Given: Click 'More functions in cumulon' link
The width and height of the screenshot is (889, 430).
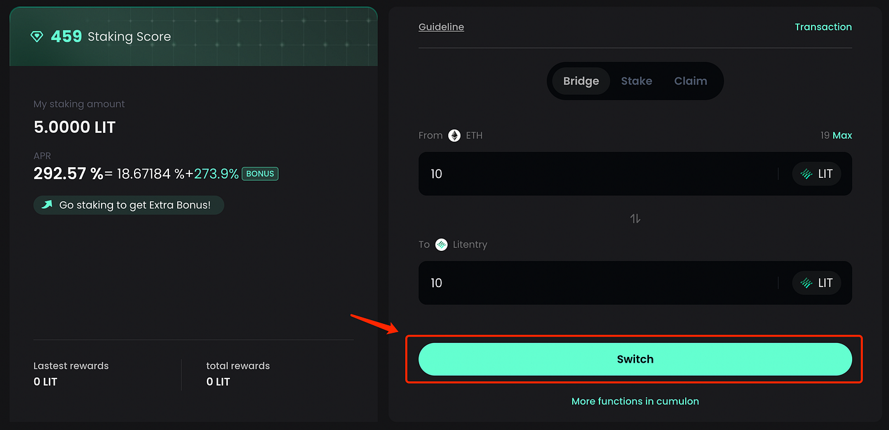Looking at the screenshot, I should click(635, 401).
